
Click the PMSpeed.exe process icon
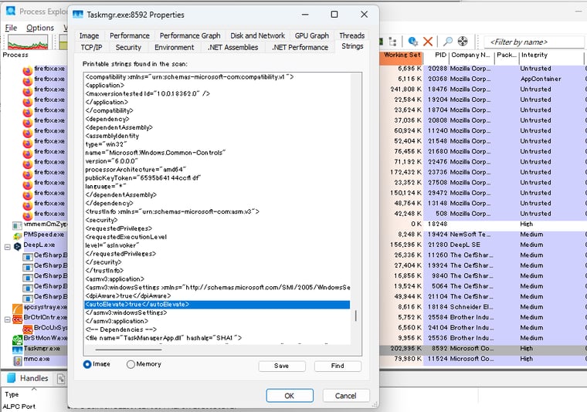[x=18, y=235]
